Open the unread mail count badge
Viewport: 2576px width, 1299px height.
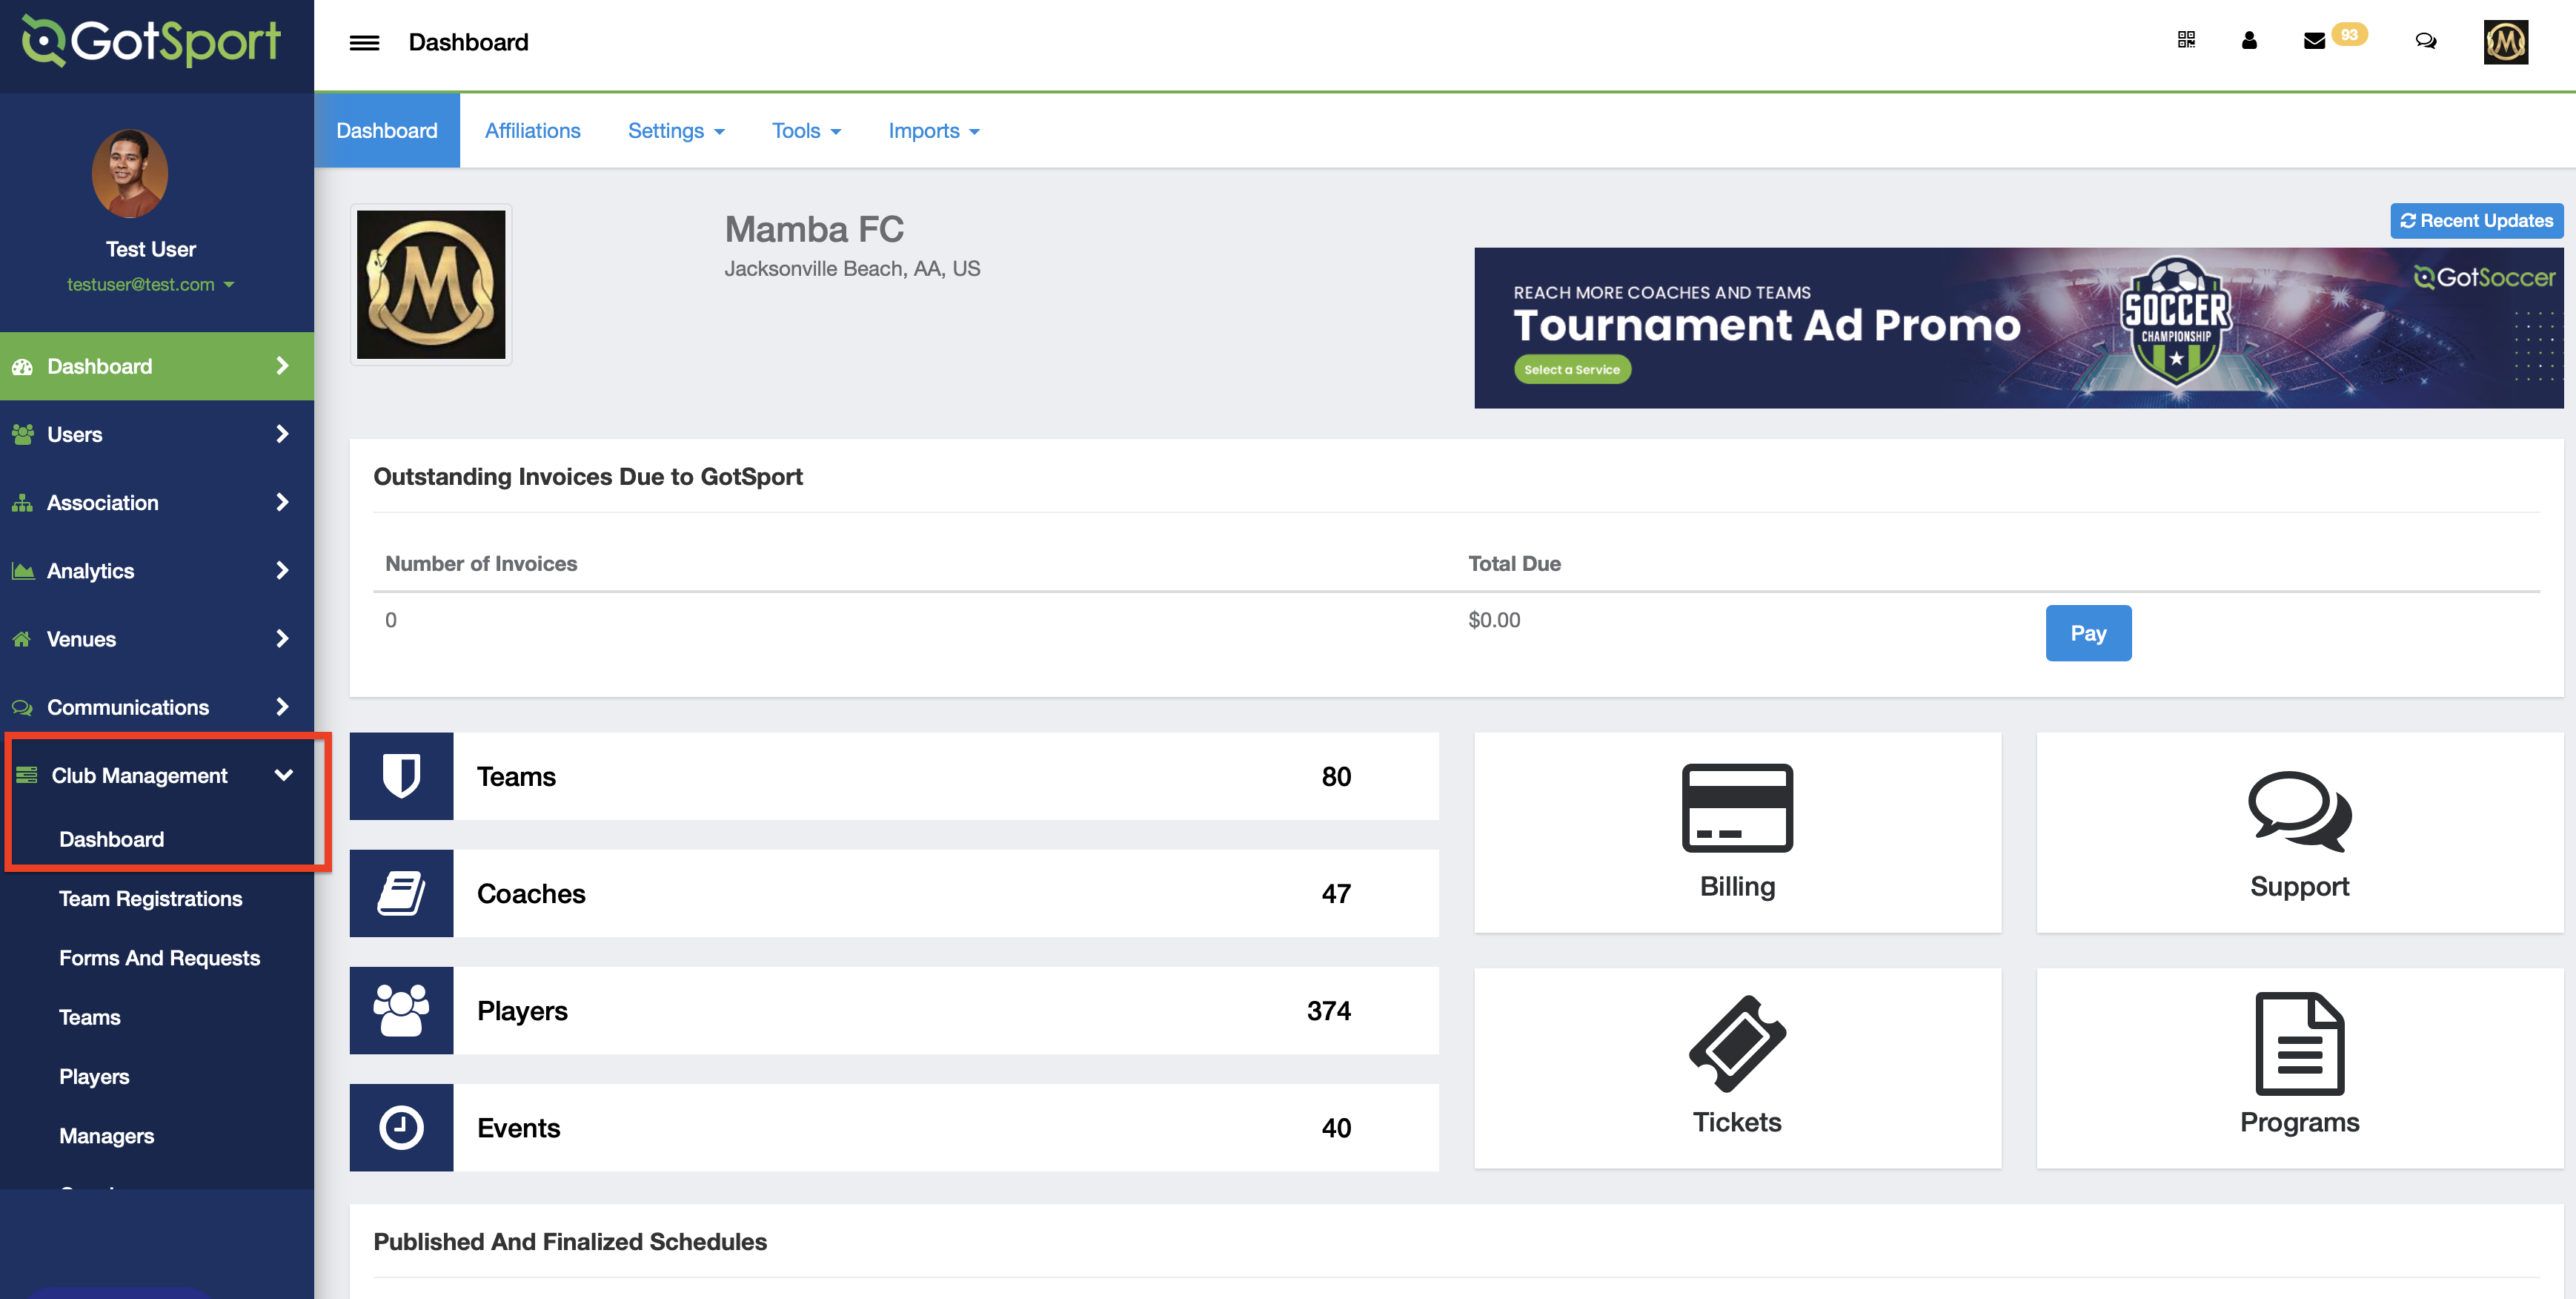point(2349,34)
